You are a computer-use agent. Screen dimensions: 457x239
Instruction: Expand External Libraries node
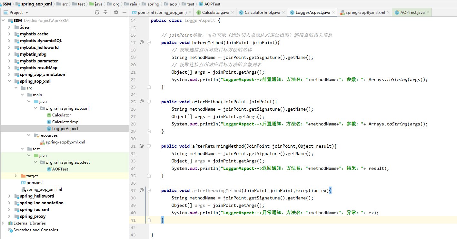3,223
